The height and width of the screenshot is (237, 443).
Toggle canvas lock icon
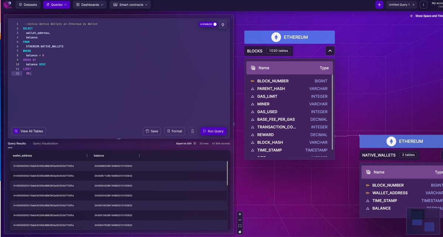click(240, 231)
